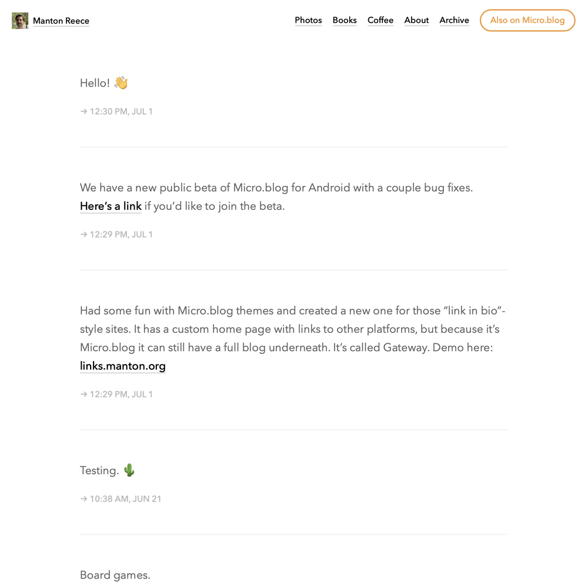
Task: Click the Also on Micro.blog button
Action: pos(527,21)
